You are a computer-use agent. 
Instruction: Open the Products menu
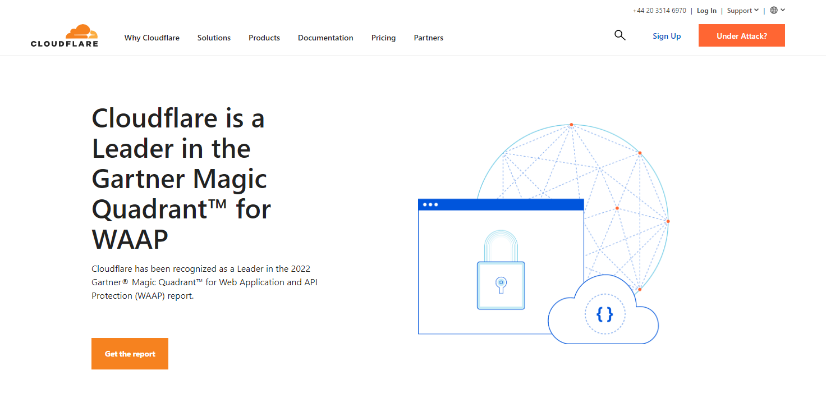coord(264,38)
